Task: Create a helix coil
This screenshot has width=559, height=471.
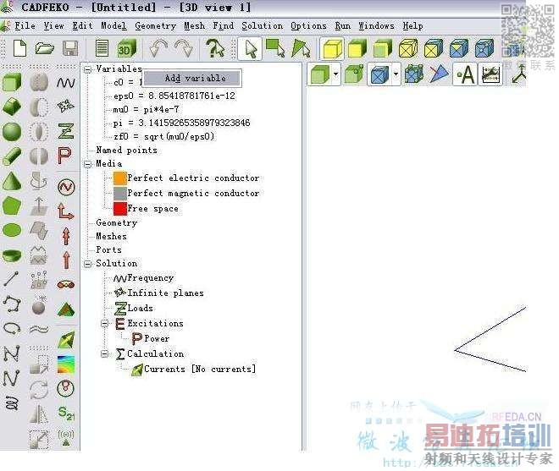Action: click(x=12, y=403)
